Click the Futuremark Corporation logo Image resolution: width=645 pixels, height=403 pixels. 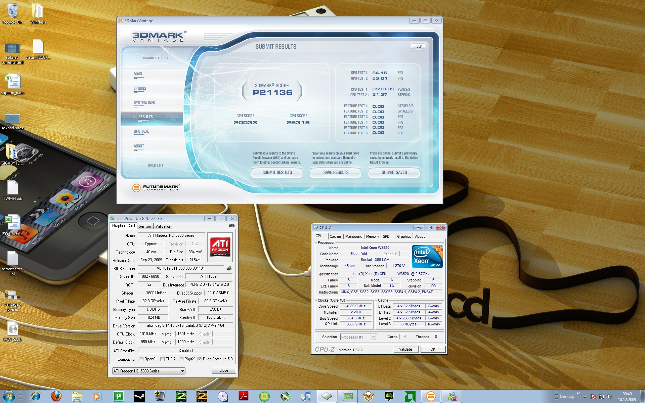[x=156, y=188]
